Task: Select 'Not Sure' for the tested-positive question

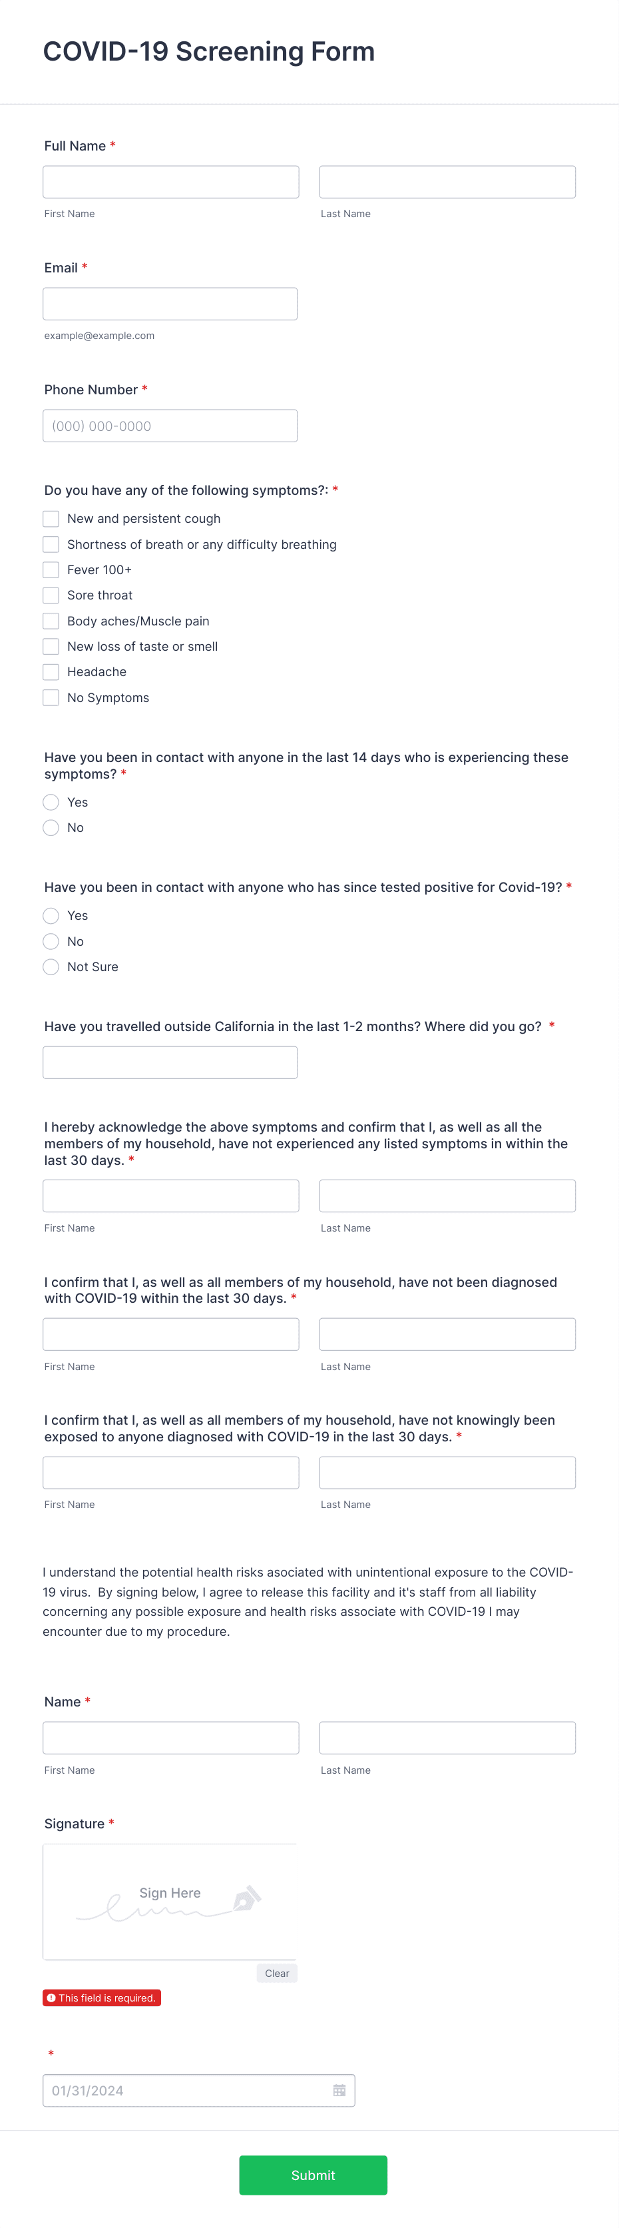Action: coord(51,966)
